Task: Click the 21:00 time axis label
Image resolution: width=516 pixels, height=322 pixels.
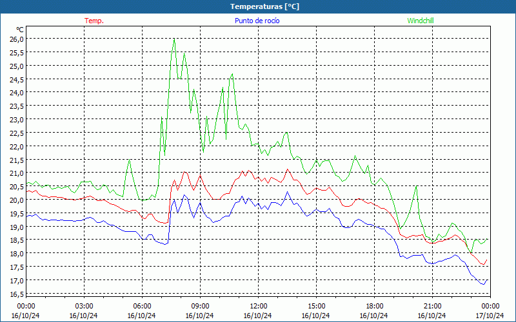Action: pyautogui.click(x=432, y=307)
